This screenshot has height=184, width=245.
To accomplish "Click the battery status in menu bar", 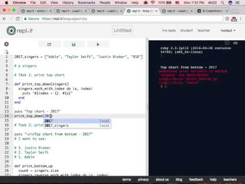I will pos(165,3).
